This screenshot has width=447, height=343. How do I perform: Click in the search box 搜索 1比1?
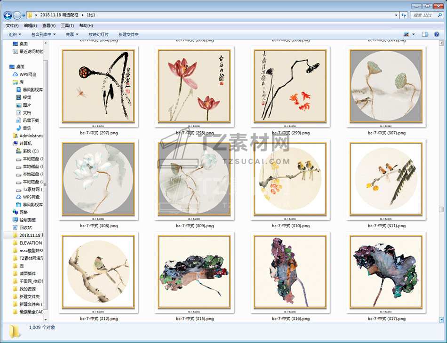[423, 15]
